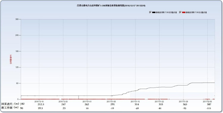
Task: Click the 2017-01-15 date label
Action: click(135, 101)
